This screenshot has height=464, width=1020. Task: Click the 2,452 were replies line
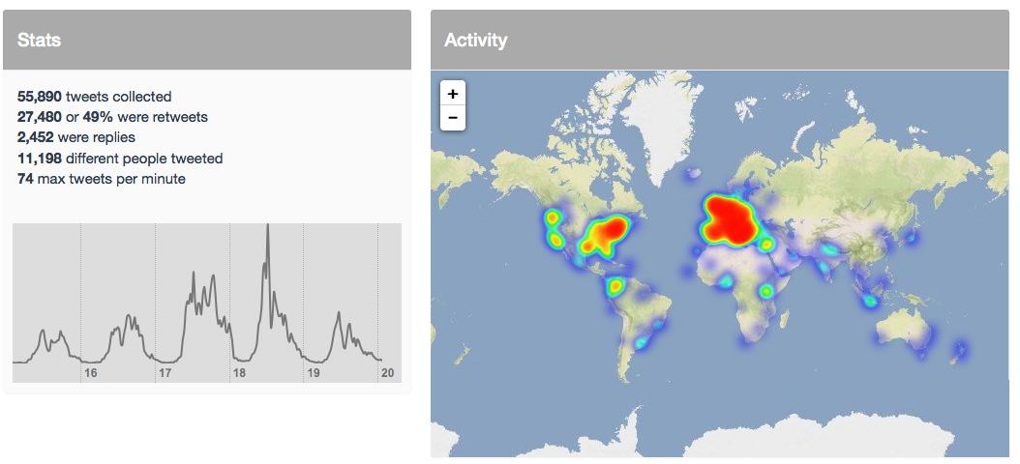point(75,137)
